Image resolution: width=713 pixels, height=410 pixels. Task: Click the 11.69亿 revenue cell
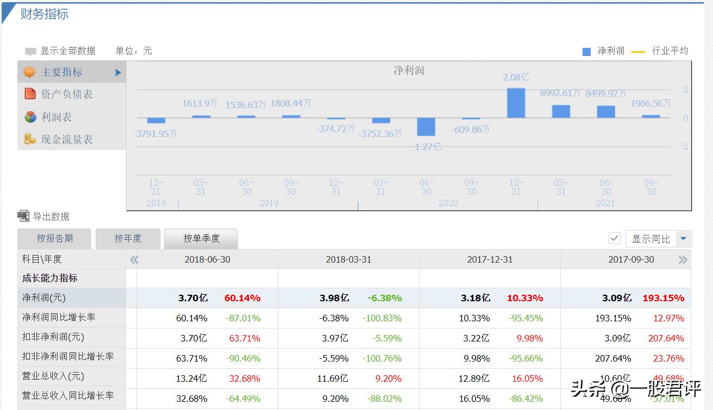tap(332, 378)
